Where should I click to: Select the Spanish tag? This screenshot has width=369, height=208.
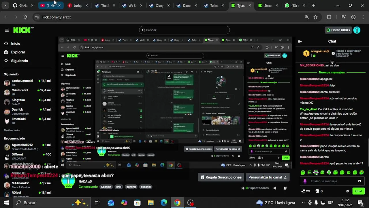pos(106,187)
